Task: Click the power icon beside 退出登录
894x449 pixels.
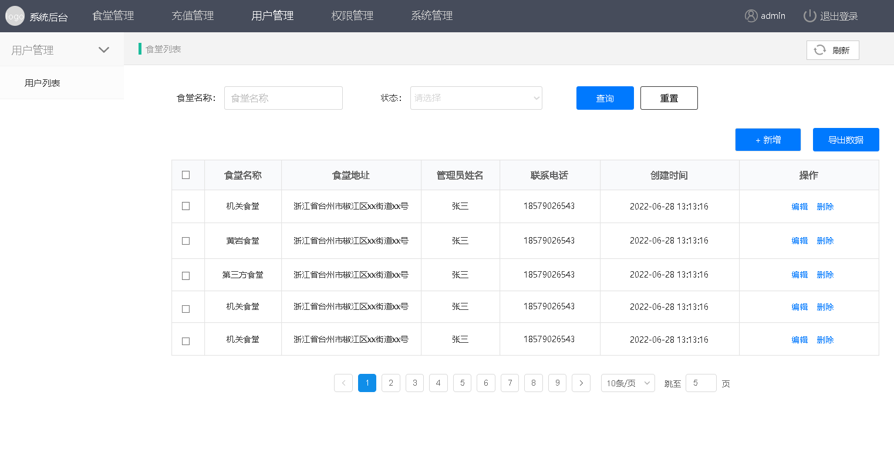Action: click(809, 16)
